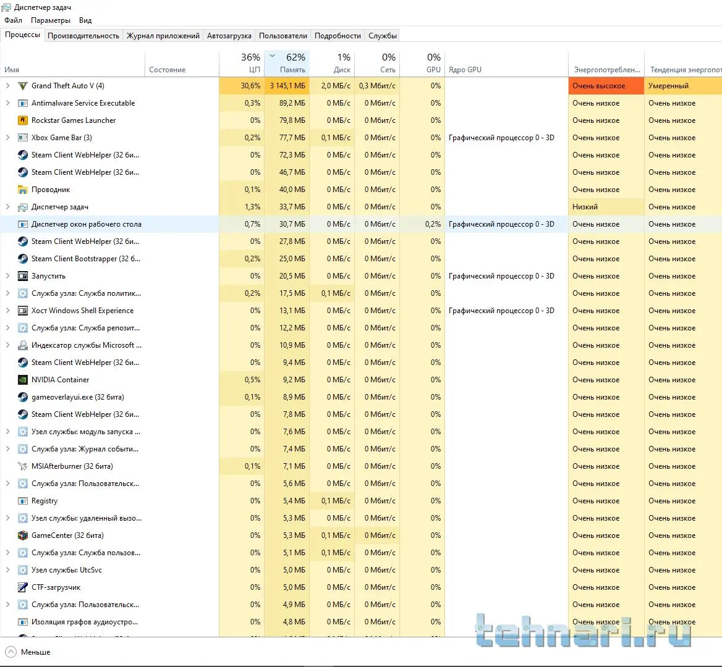Switch to the Службы tab
Screen dimensions: 722x667
coord(382,36)
